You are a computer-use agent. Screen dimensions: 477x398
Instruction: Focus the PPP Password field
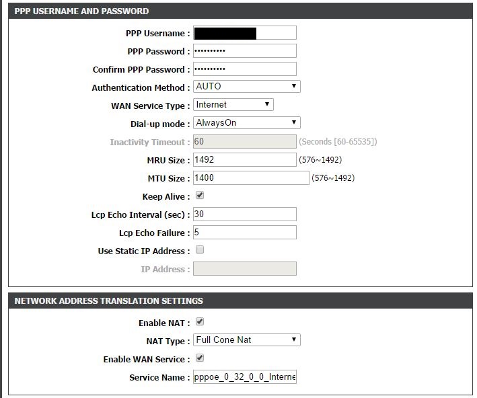244,51
